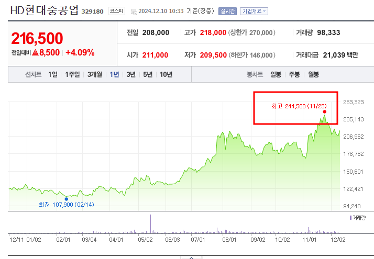Select the 10년 line chart tab
This screenshot has height=259, width=374.
pyautogui.click(x=166, y=75)
